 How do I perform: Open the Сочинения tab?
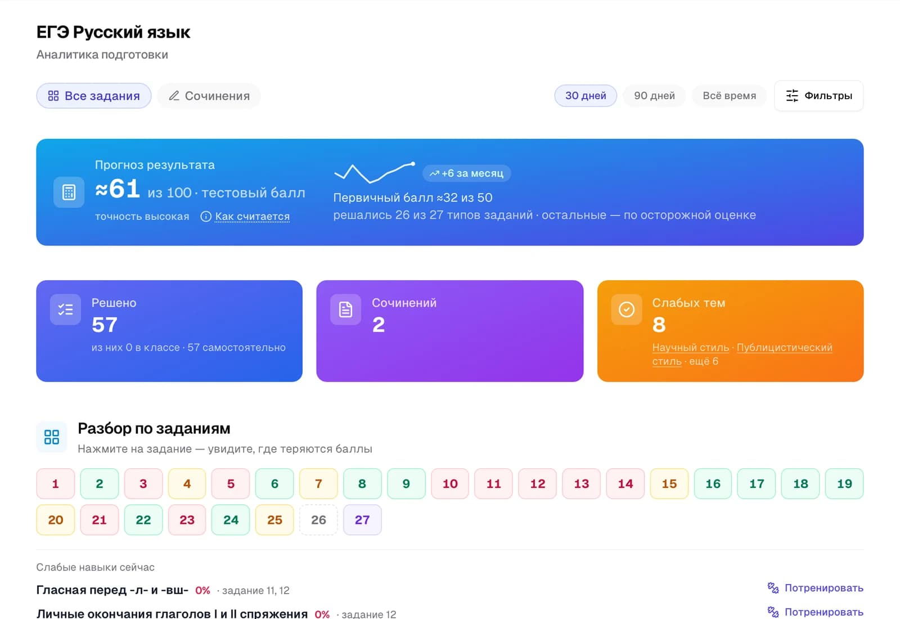pyautogui.click(x=209, y=96)
